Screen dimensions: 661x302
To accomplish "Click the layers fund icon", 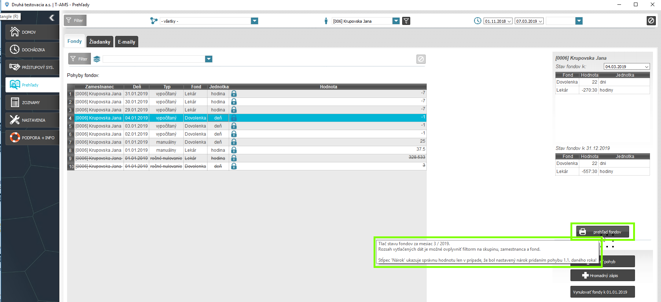I will 97,59.
